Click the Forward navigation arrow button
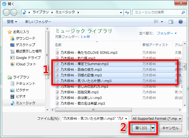 click(x=14, y=12)
